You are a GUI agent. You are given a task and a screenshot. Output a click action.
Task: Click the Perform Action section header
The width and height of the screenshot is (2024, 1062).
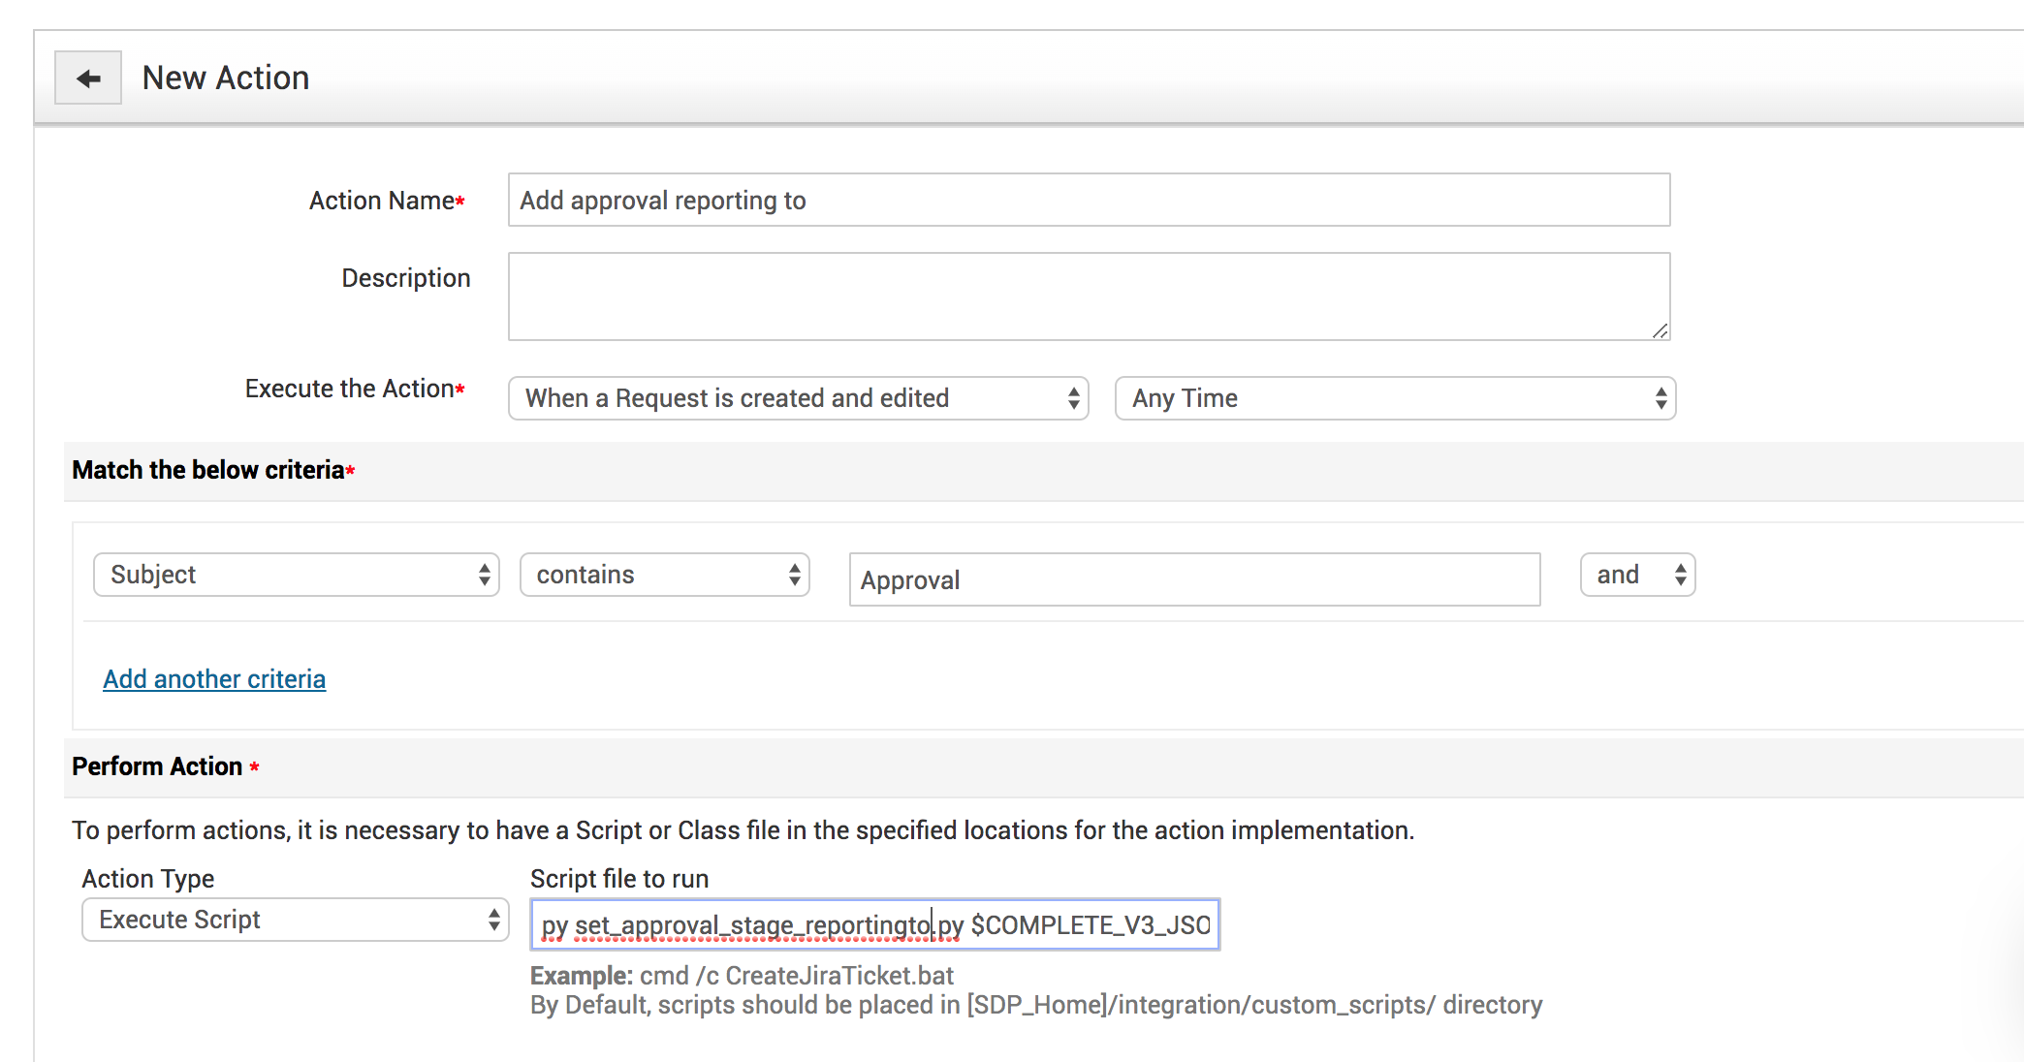click(x=157, y=766)
